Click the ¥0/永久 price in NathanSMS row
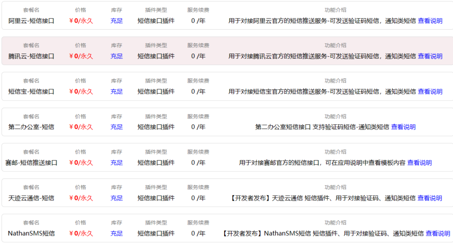This screenshot has width=453, height=245. [x=81, y=233]
